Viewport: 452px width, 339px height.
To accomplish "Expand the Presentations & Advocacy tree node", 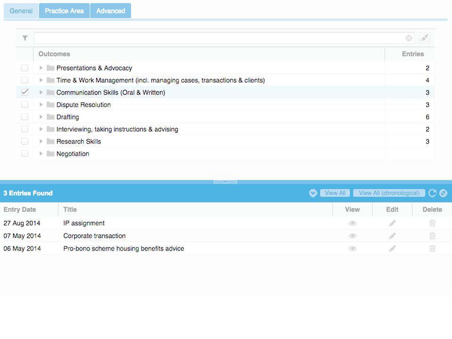I will click(x=41, y=68).
